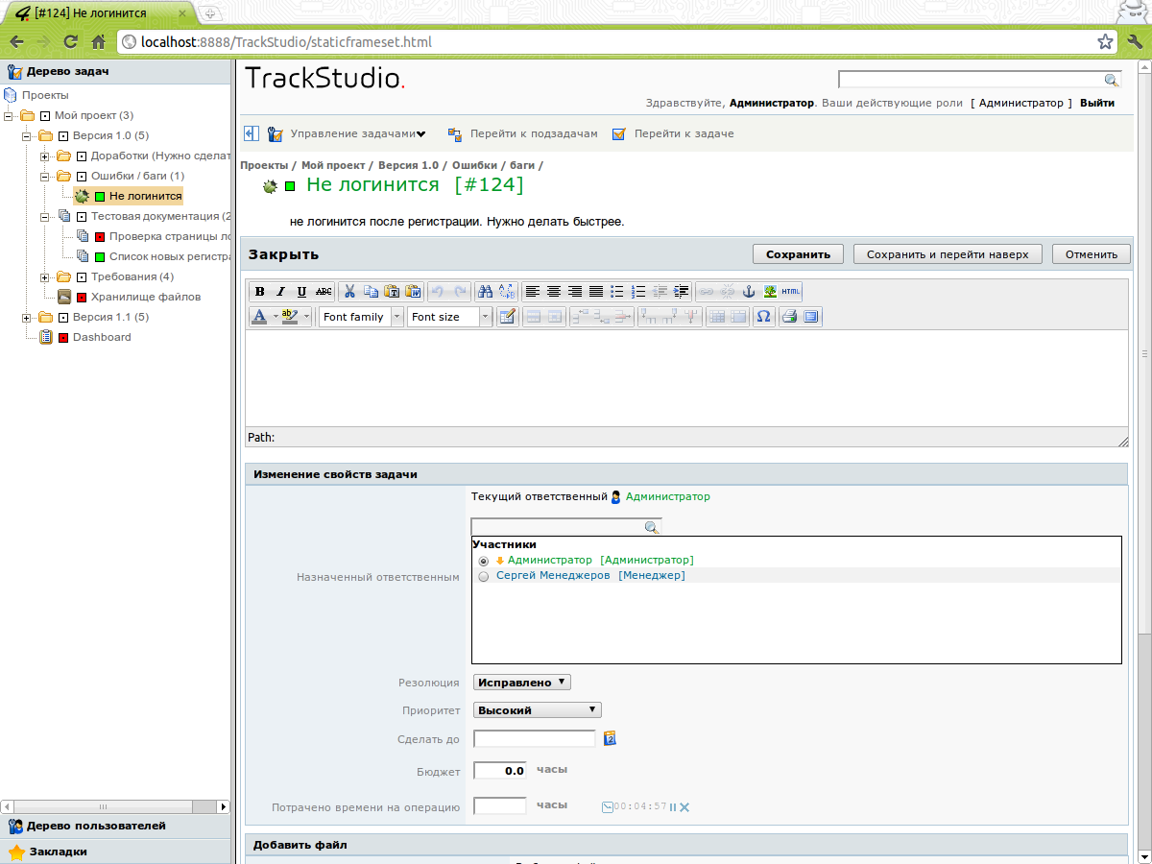Select Хранилище файлов in the task tree
This screenshot has width=1152, height=864.
coord(146,297)
